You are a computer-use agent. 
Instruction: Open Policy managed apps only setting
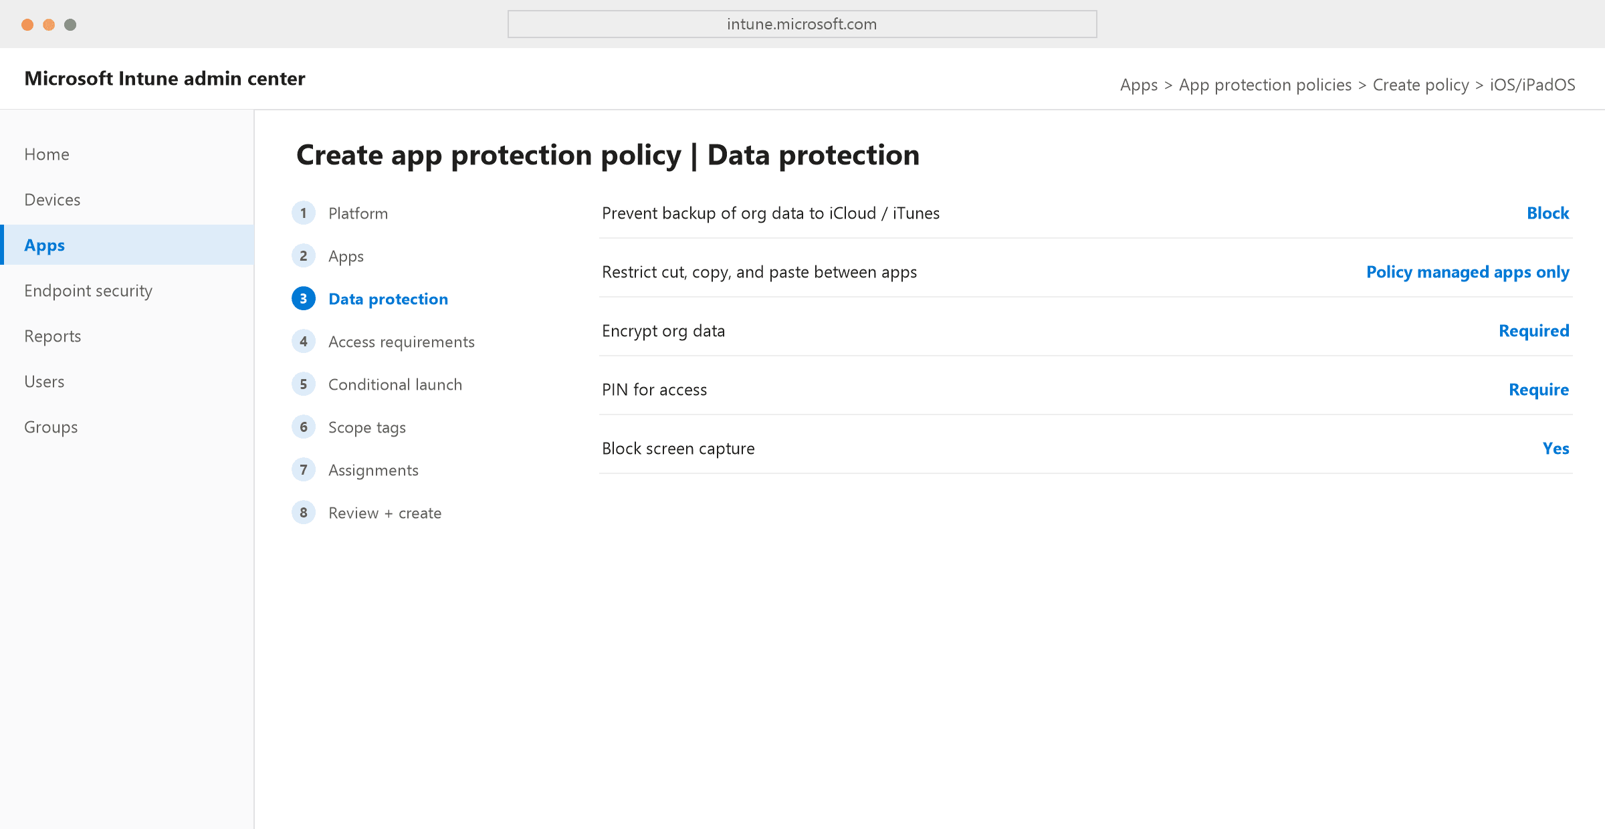click(x=1467, y=273)
